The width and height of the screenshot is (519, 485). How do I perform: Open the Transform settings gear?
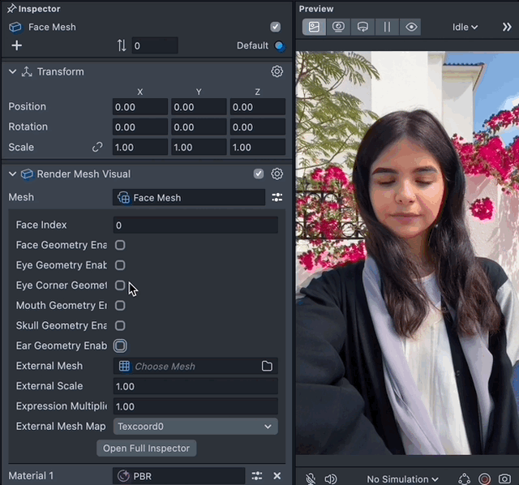[277, 71]
